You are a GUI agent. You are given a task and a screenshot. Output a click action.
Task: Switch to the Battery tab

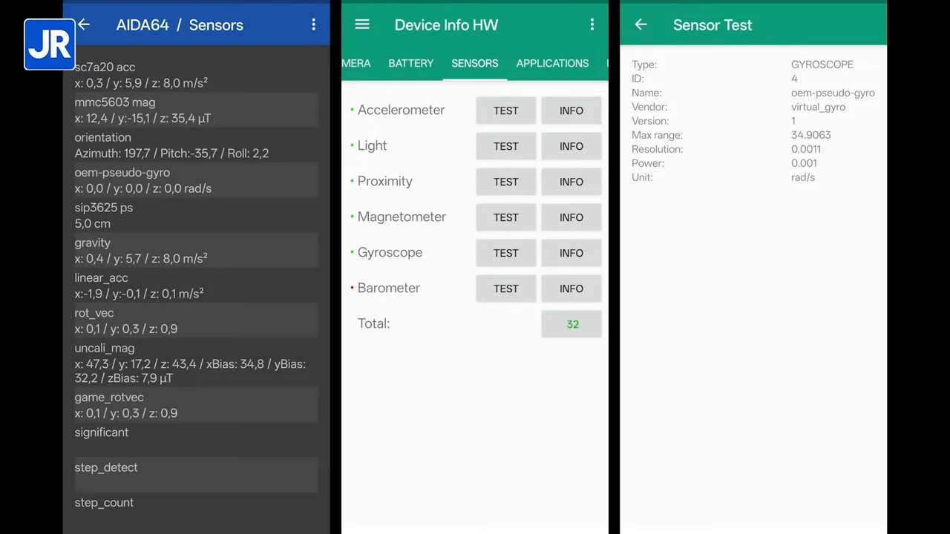[410, 63]
